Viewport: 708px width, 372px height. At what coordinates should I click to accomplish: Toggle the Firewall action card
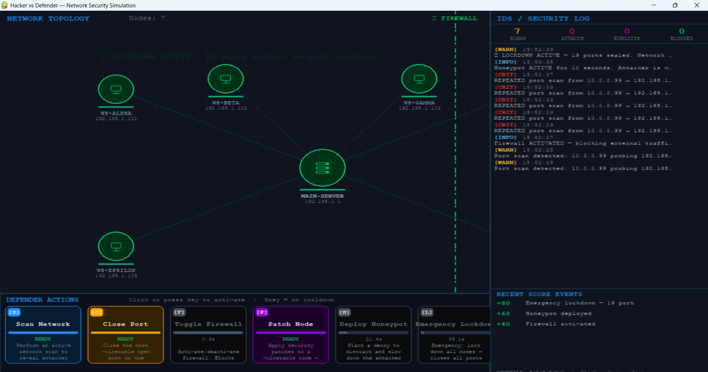click(208, 335)
